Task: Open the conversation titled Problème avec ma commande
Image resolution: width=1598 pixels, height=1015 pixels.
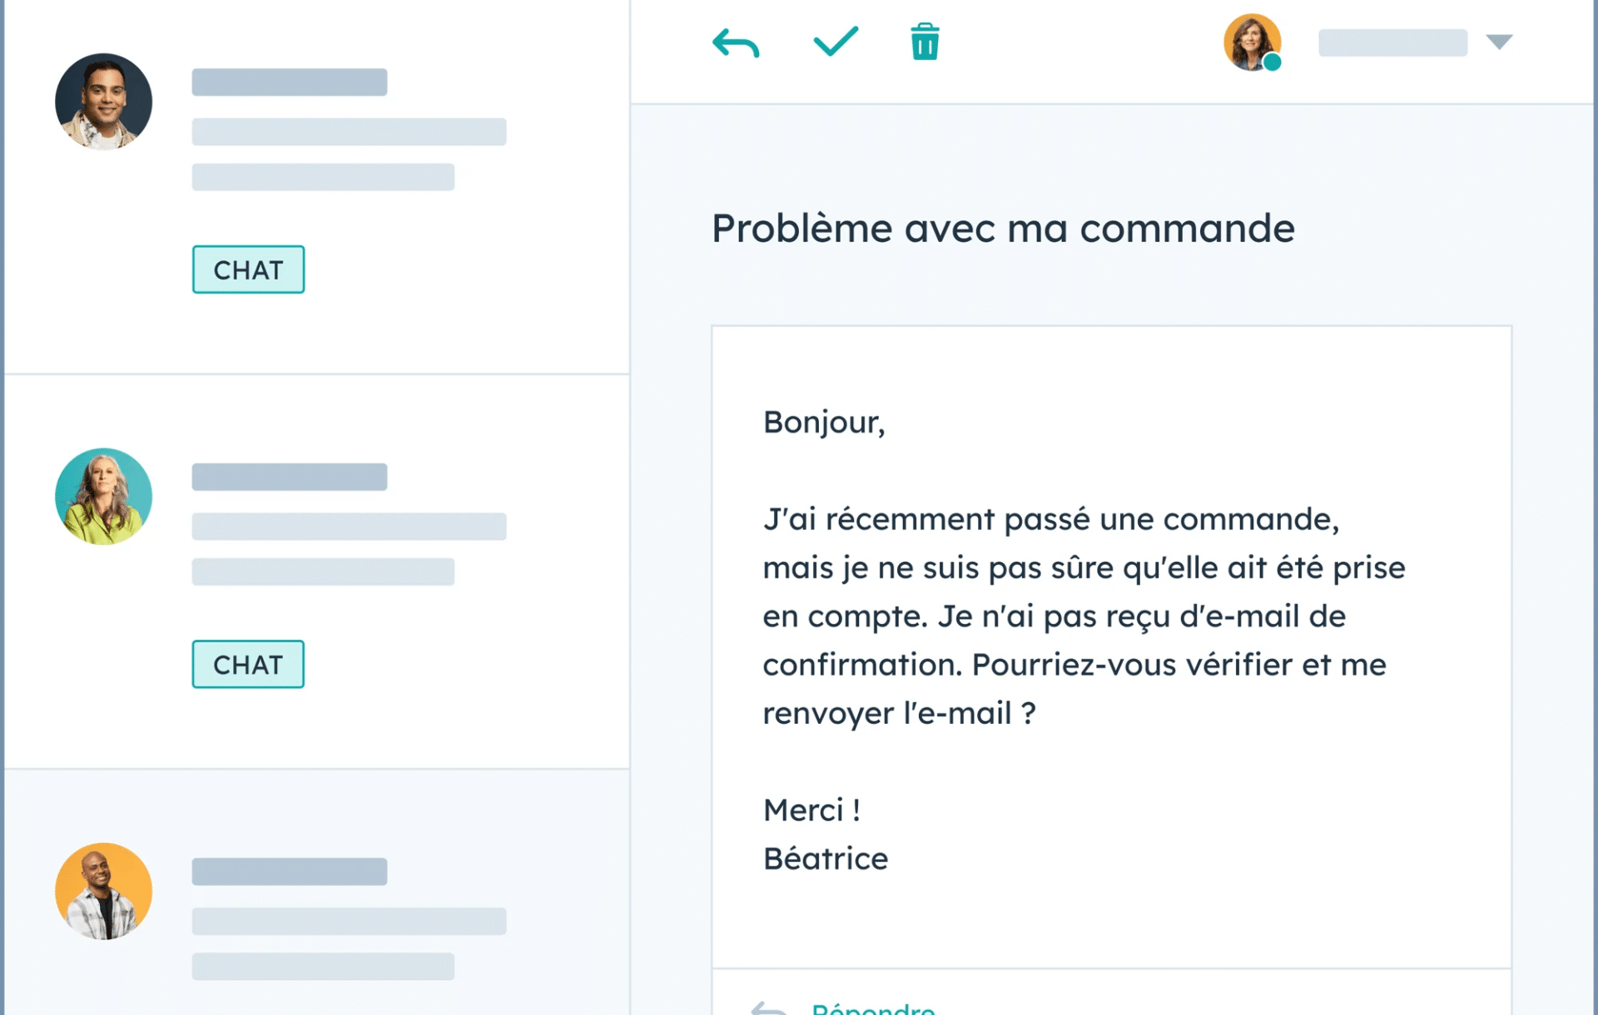Action: click(1002, 228)
